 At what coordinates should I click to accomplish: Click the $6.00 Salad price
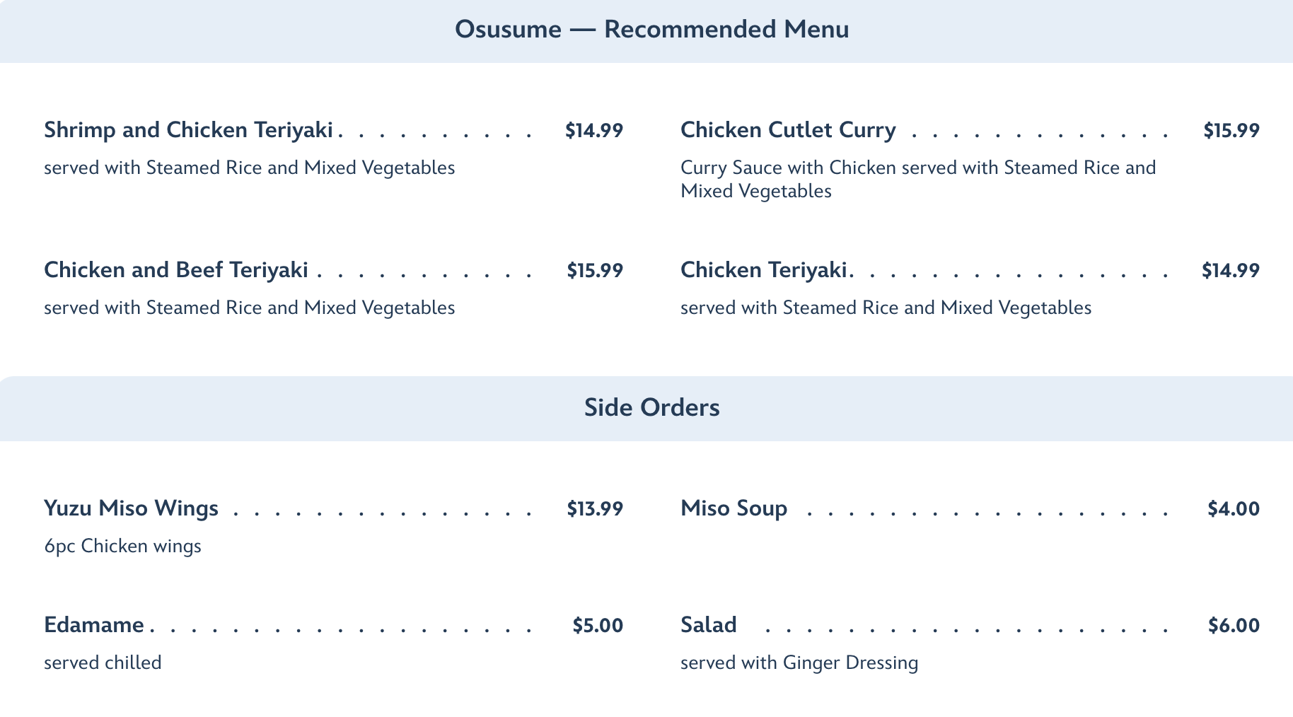(x=1233, y=626)
